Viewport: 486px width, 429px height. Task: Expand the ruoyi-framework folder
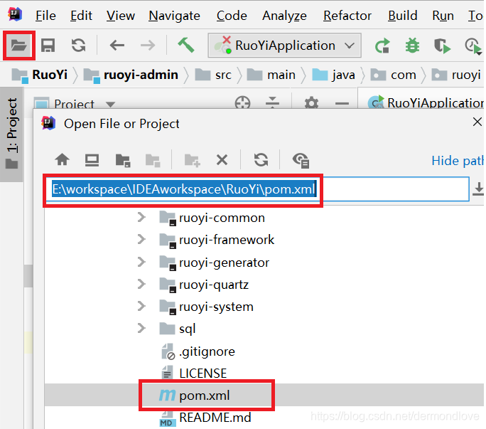(141, 239)
